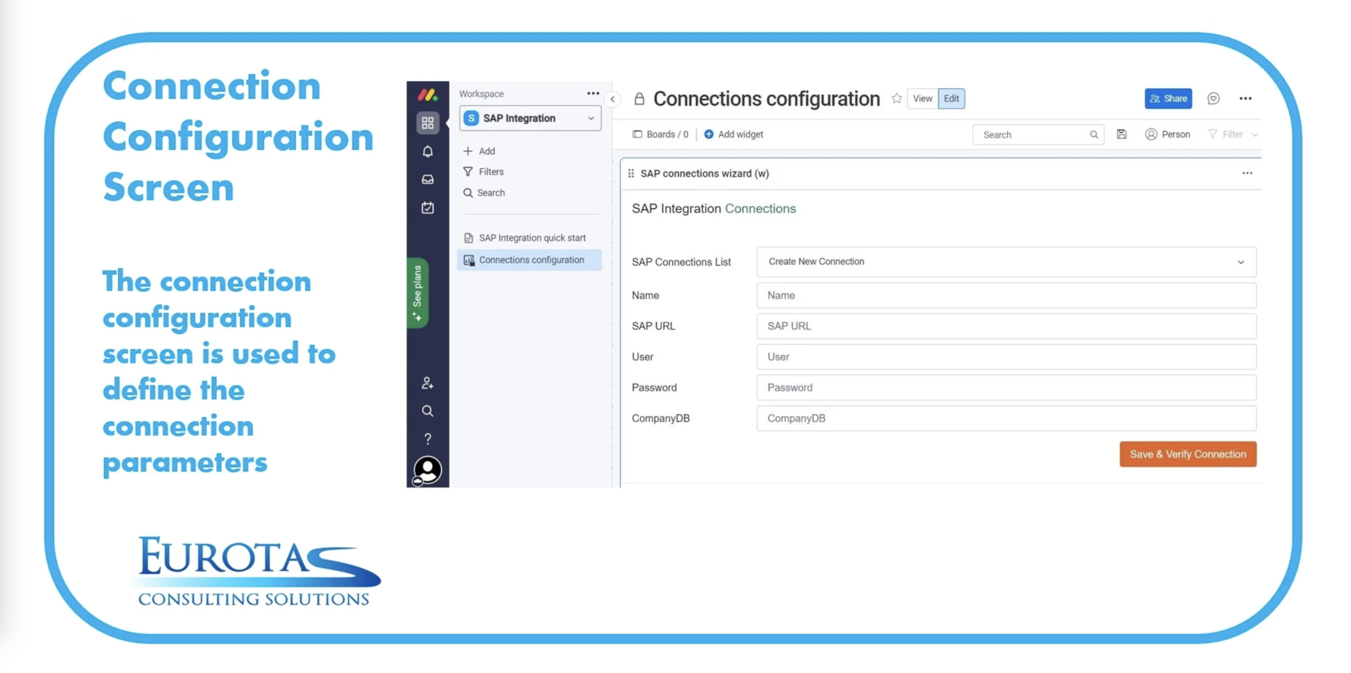Screen dimensions: 1351x673
Task: Click Save & Verify Connection button
Action: click(x=1187, y=454)
